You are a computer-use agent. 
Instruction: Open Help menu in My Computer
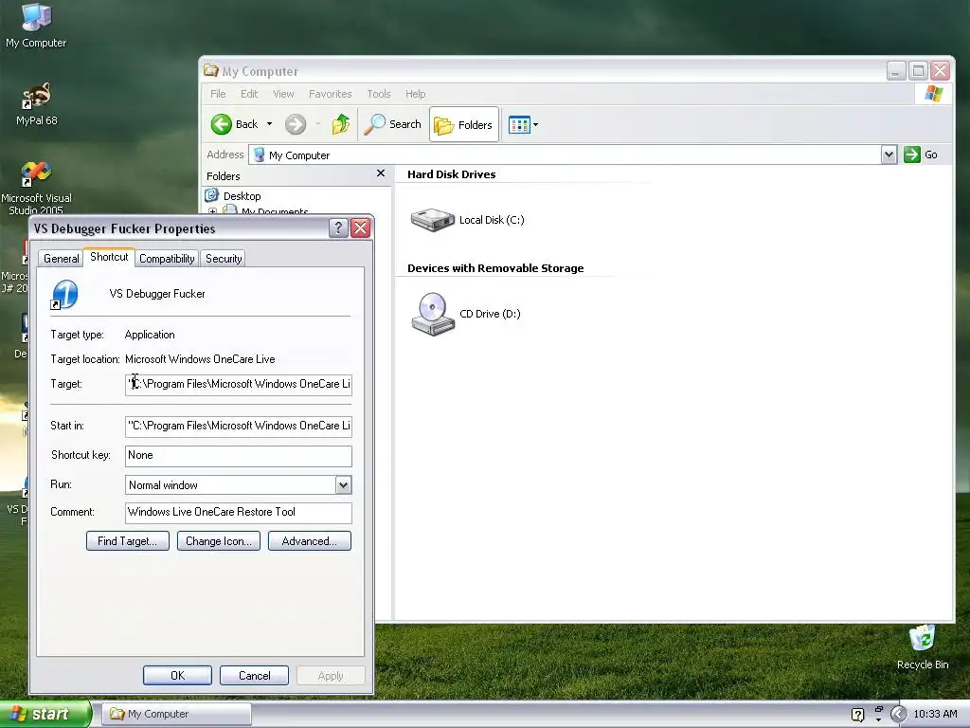(x=416, y=94)
